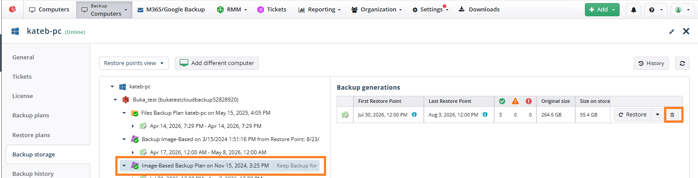
Task: Select the Tickets sidebar tab
Action: tap(22, 76)
